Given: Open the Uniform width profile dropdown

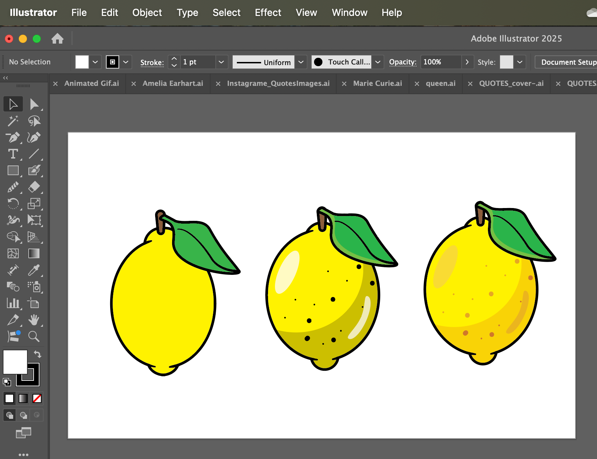Looking at the screenshot, I should (301, 62).
